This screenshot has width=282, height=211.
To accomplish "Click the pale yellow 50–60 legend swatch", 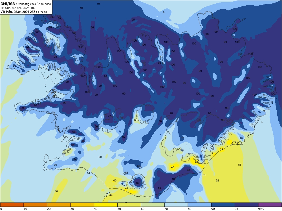I will click(129, 205).
